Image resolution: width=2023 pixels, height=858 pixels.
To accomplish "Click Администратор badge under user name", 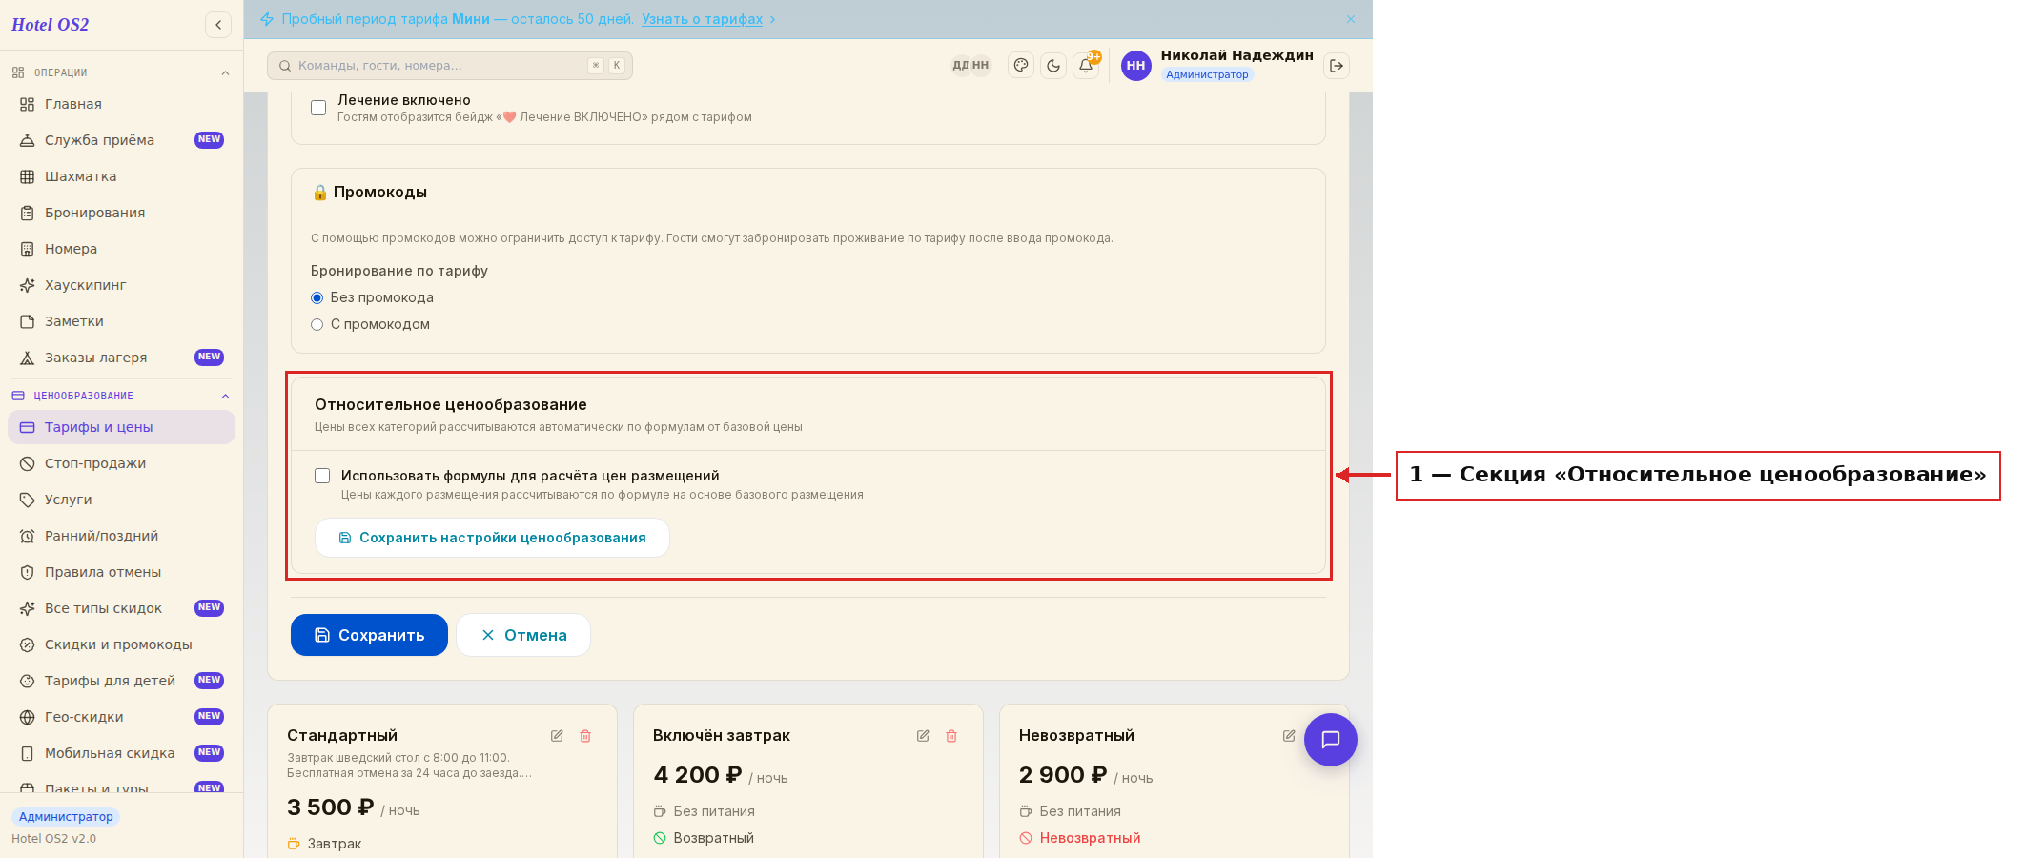I will (1207, 74).
